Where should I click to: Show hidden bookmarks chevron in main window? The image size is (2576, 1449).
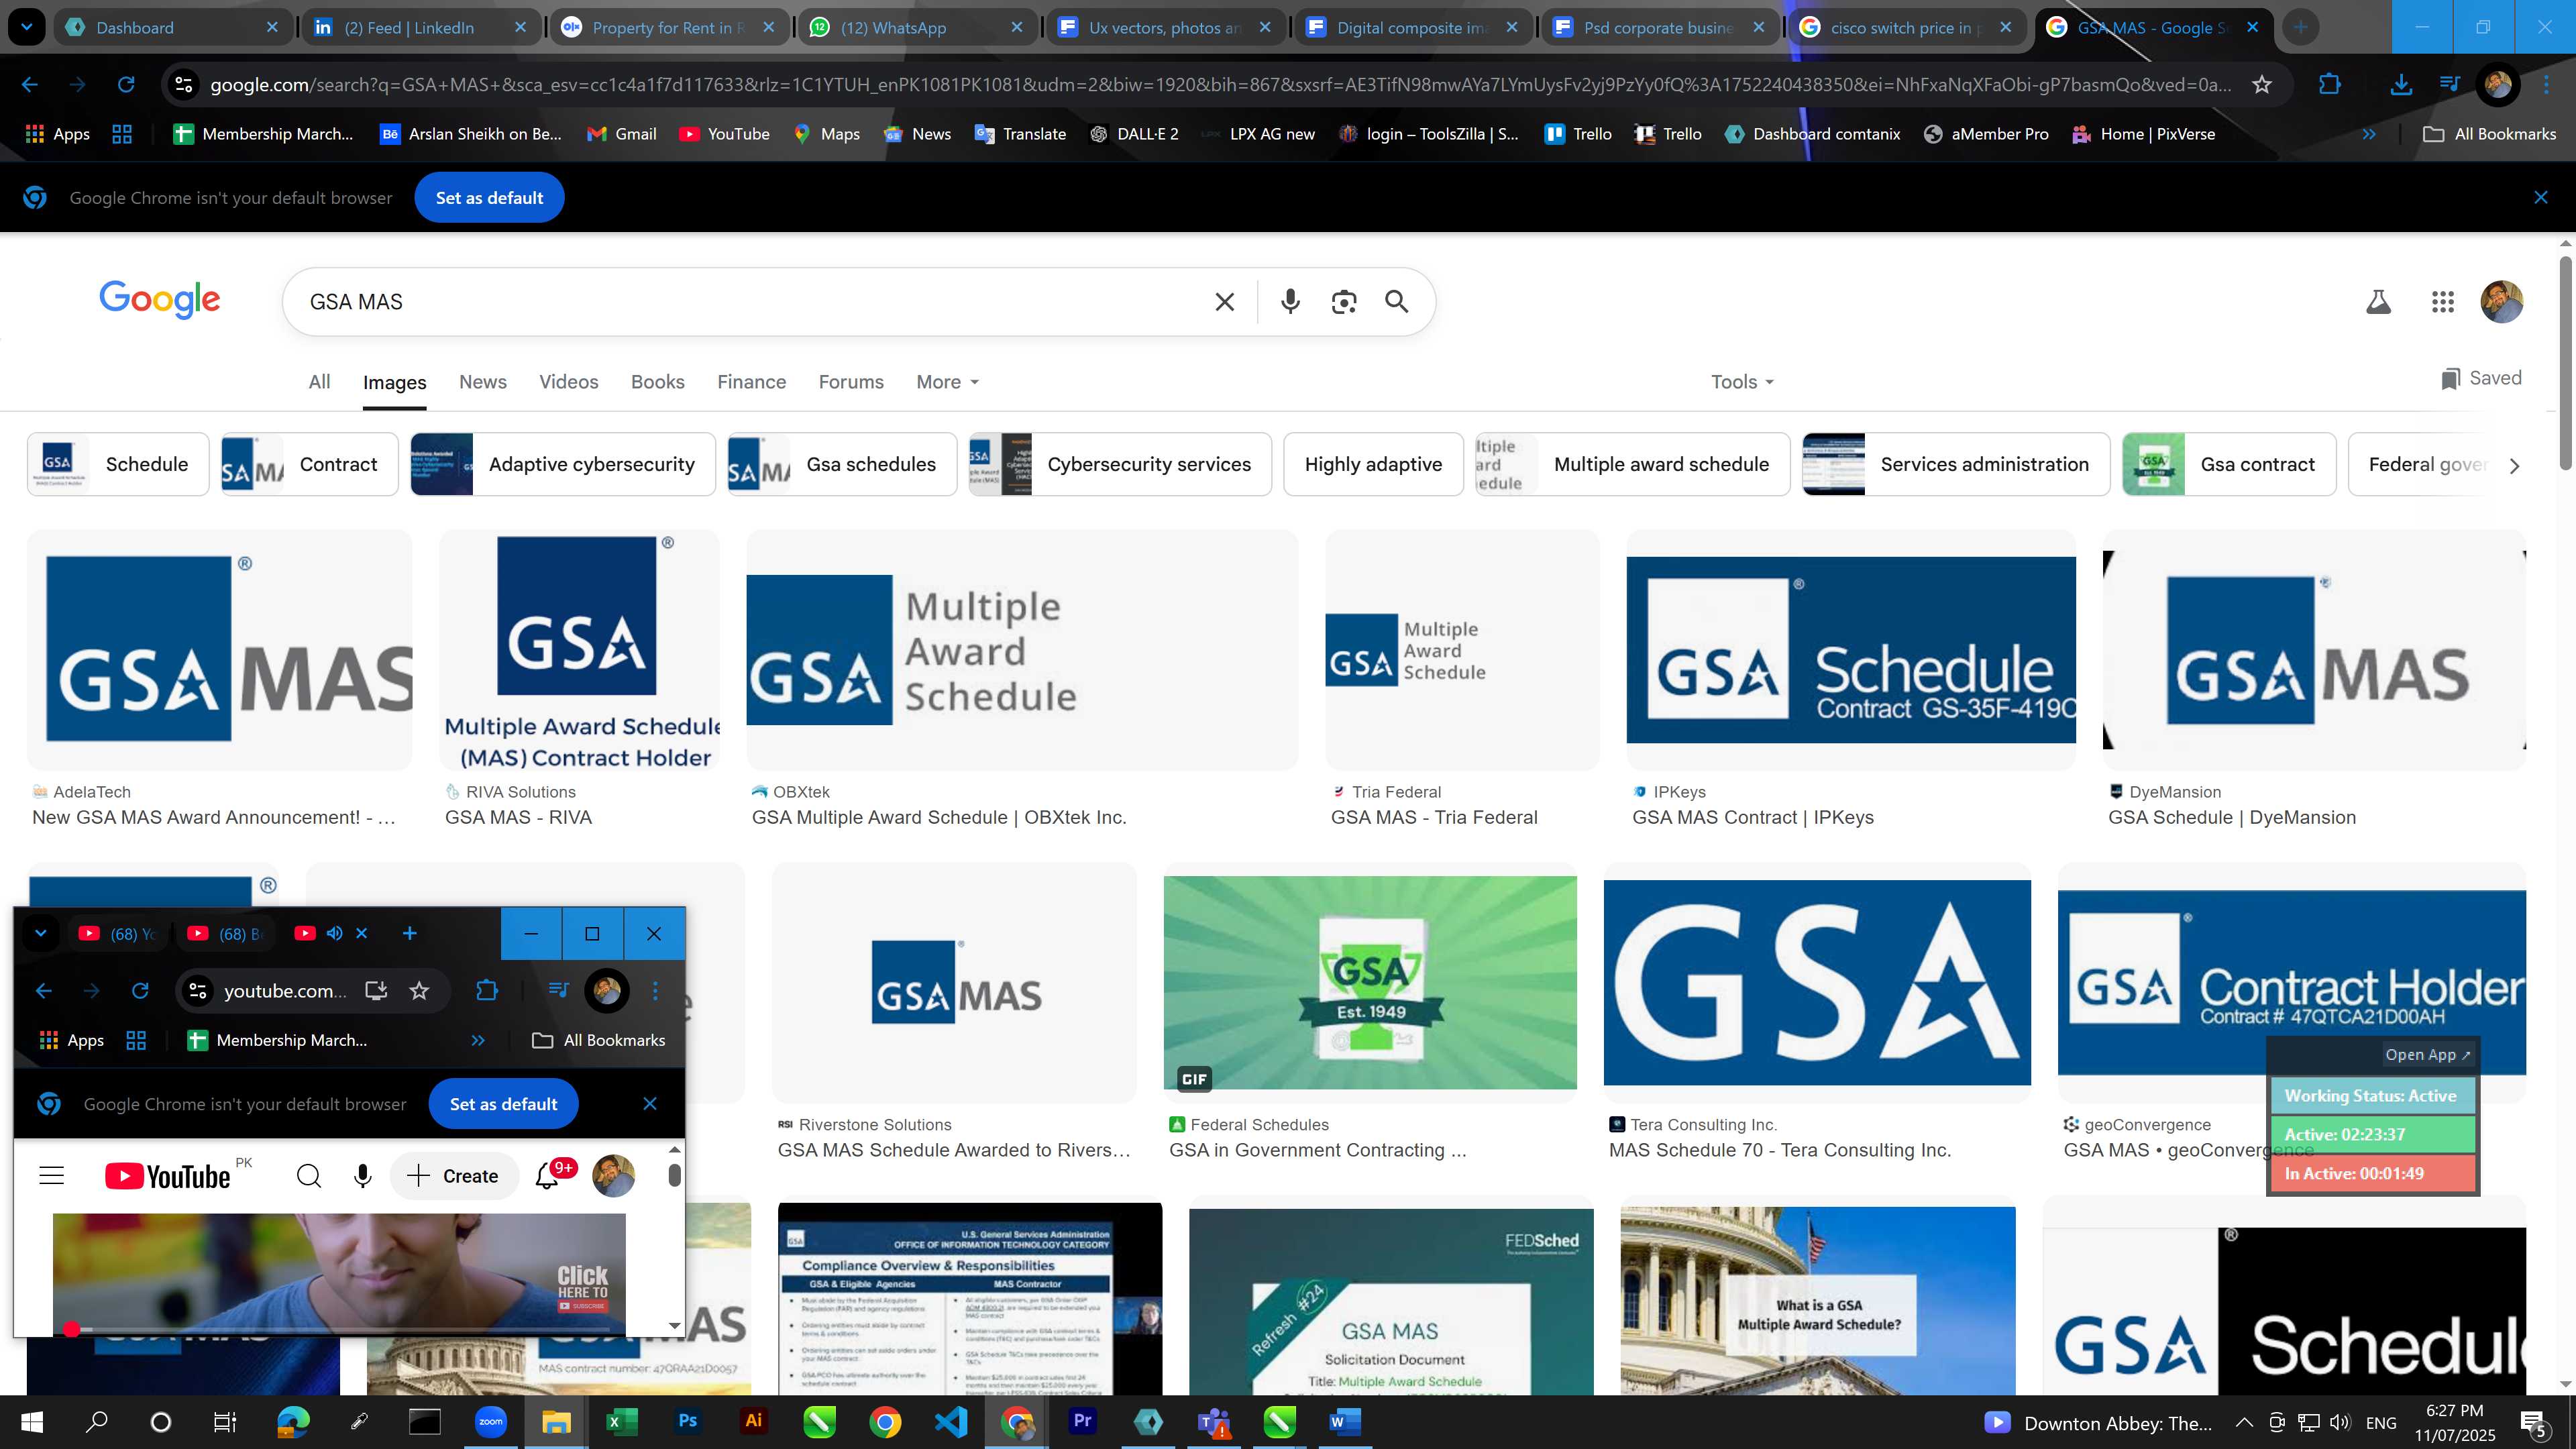[2369, 134]
